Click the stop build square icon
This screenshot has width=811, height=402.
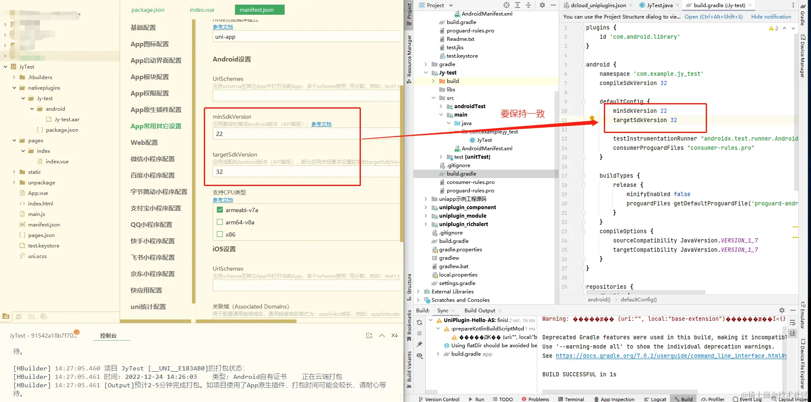419,333
